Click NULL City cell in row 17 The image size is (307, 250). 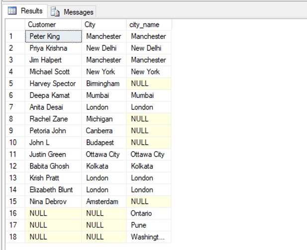[x=104, y=225]
